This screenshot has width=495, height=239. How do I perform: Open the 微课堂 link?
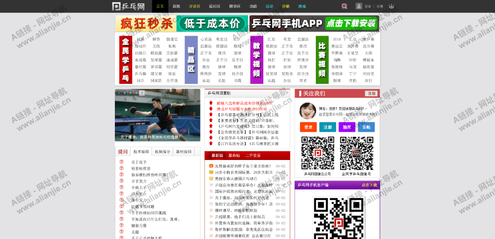[172, 40]
